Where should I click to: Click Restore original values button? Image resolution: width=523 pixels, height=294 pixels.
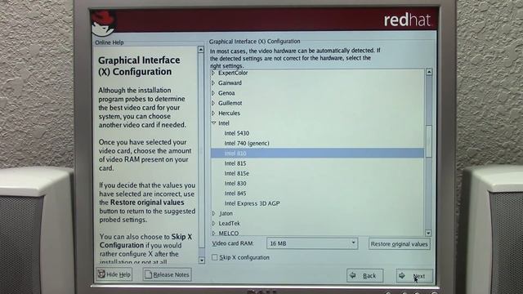pyautogui.click(x=400, y=244)
